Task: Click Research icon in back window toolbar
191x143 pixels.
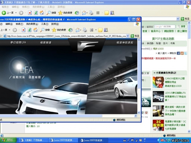Action: 112,13
